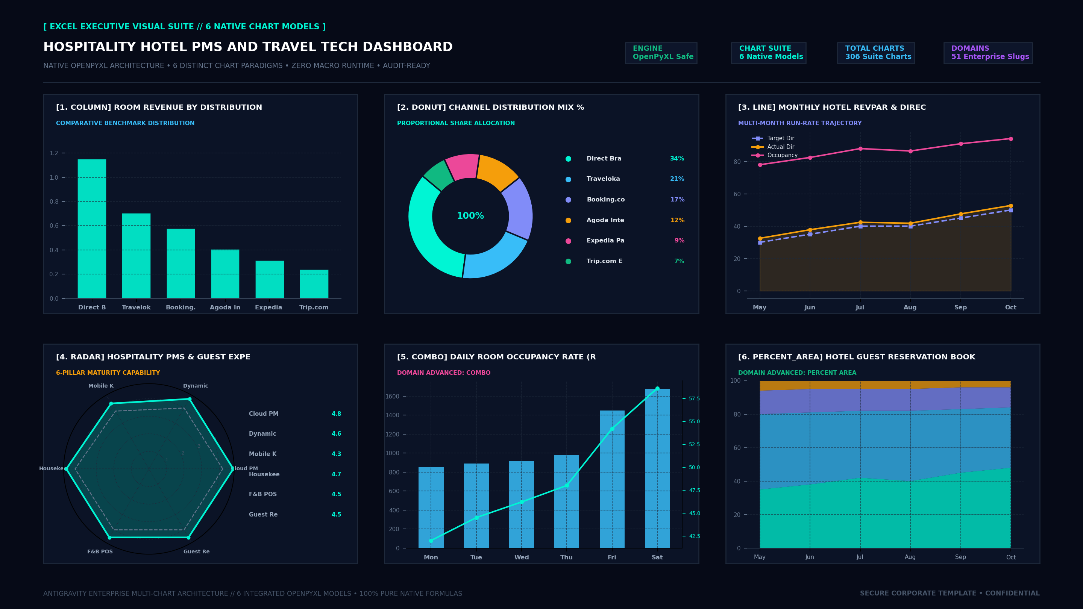1083x609 pixels.
Task: Click the Agoda Inte legend color dot
Action: coord(569,221)
